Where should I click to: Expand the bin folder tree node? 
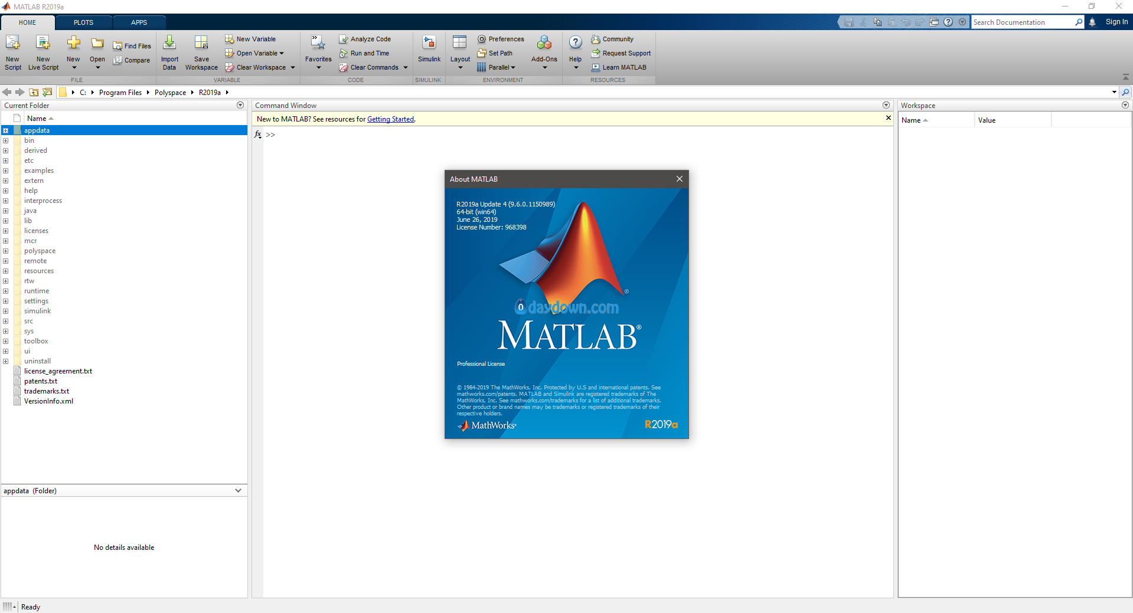point(5,140)
